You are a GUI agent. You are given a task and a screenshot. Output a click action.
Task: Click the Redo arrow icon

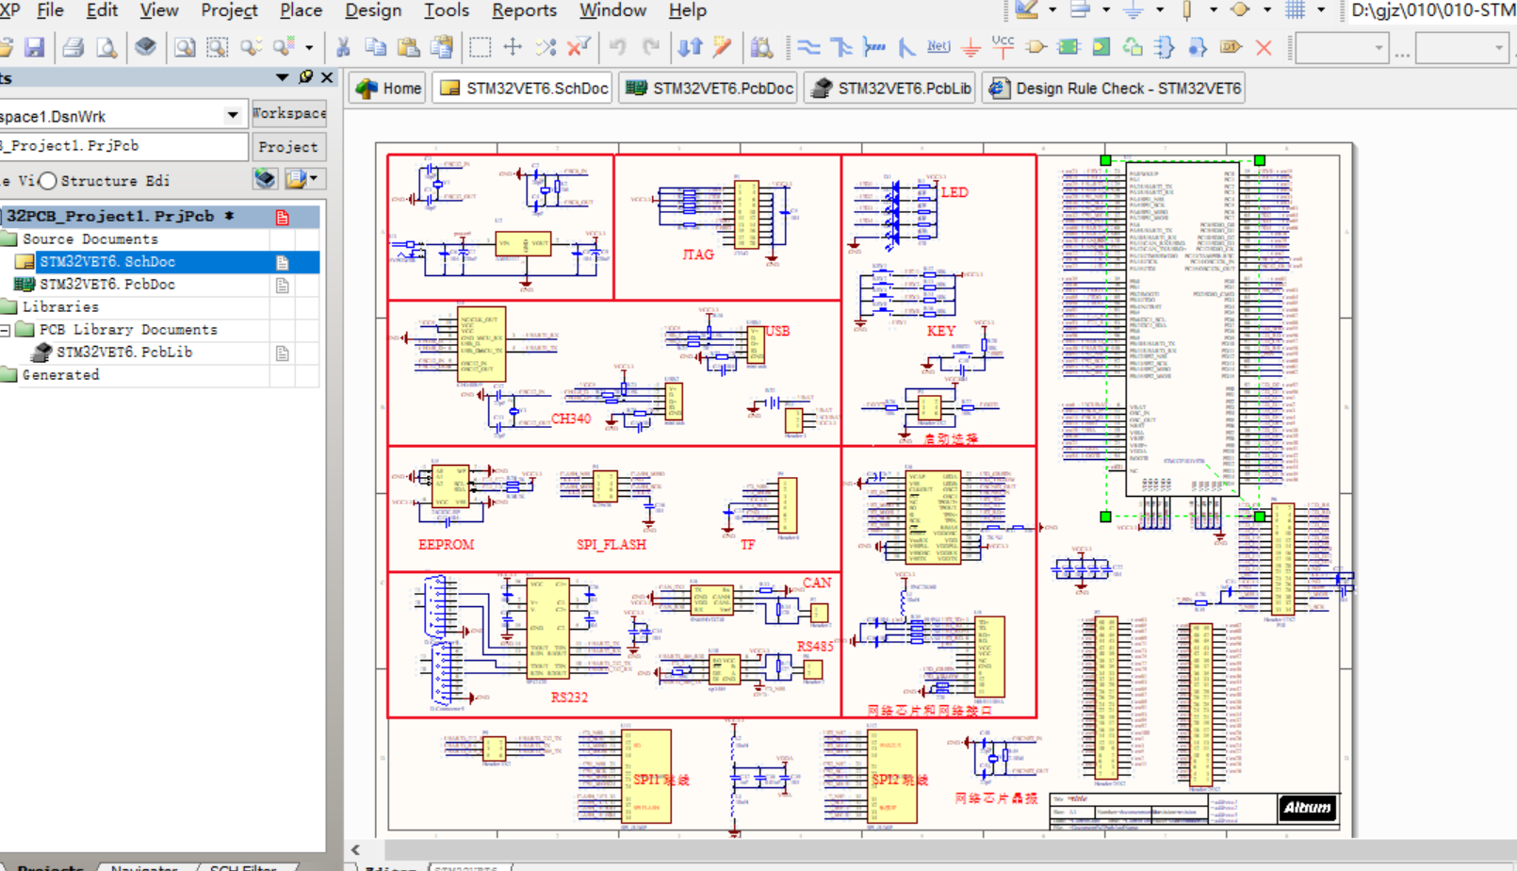tap(650, 47)
